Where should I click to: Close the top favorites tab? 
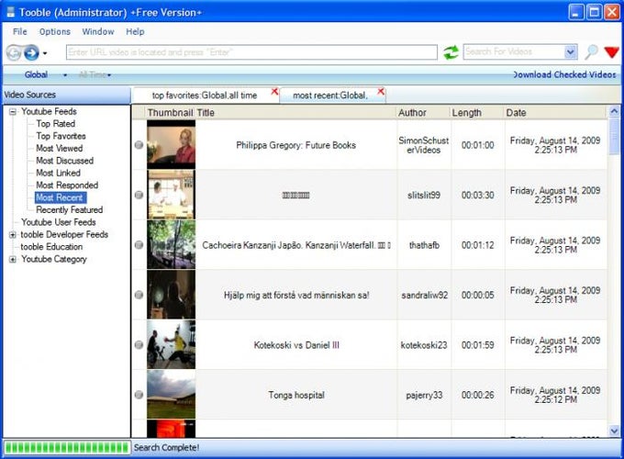(x=274, y=92)
